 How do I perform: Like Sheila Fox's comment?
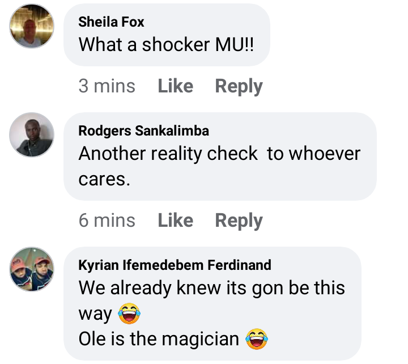[175, 86]
